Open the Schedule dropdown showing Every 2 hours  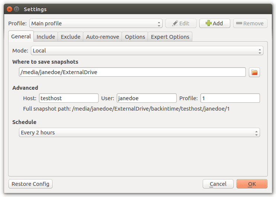(139, 133)
